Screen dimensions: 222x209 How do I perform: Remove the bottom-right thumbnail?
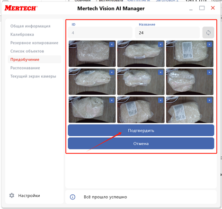[209, 100]
